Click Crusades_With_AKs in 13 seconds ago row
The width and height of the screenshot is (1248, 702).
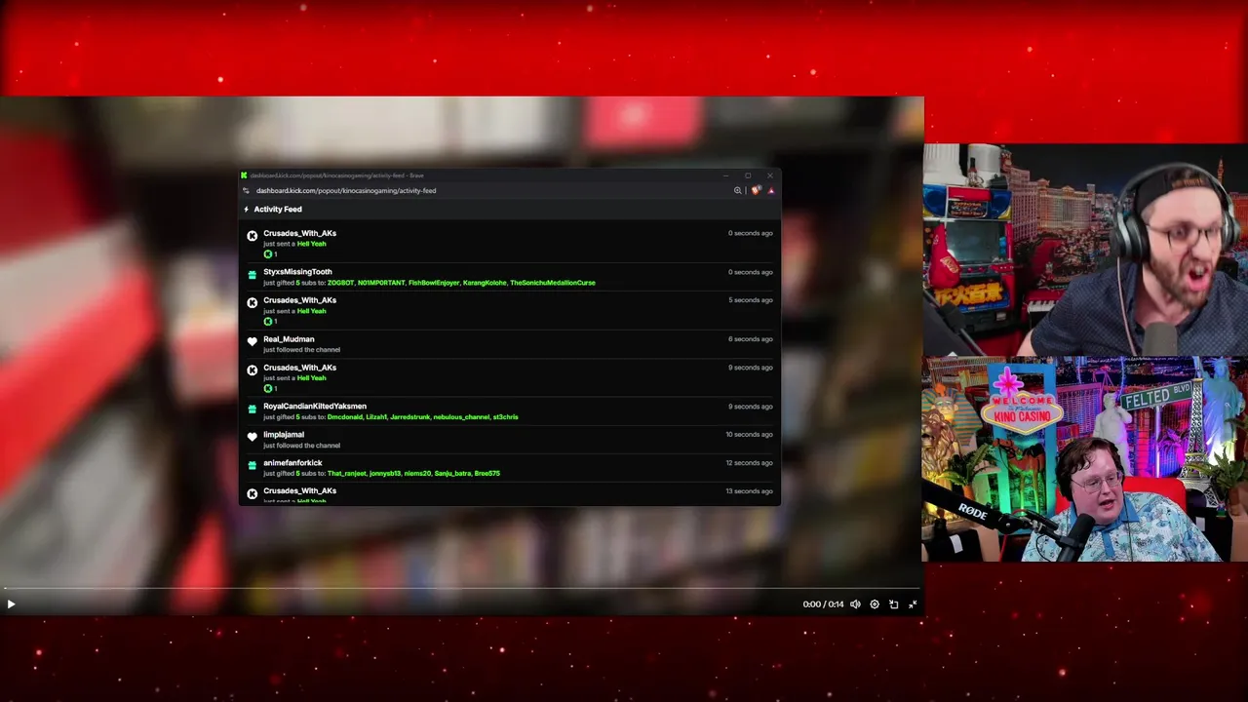click(299, 490)
